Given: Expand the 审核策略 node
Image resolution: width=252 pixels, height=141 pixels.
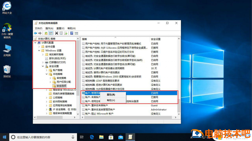Looking at the screenshot, I should [50, 78].
